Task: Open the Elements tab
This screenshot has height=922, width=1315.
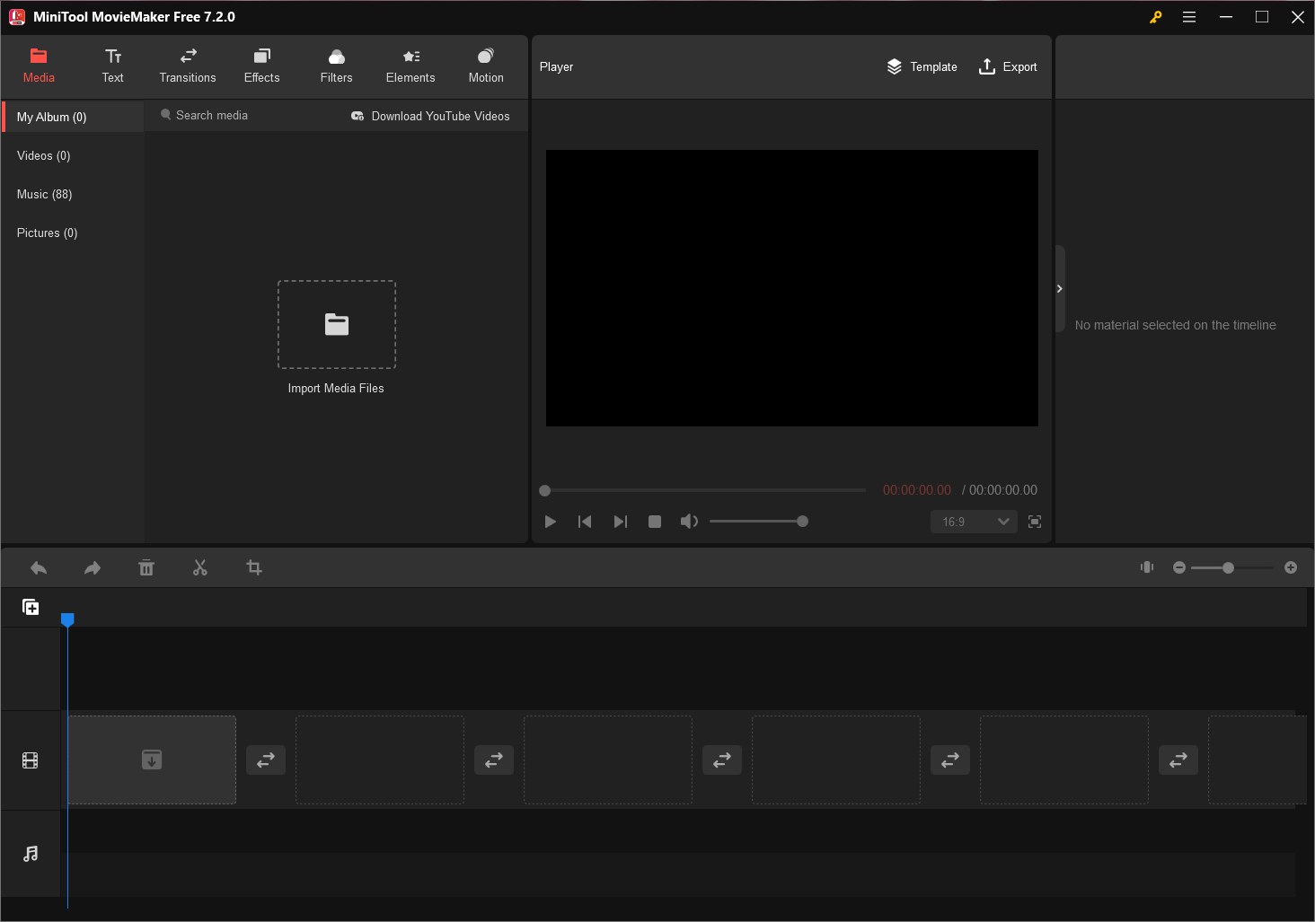Action: tap(410, 66)
